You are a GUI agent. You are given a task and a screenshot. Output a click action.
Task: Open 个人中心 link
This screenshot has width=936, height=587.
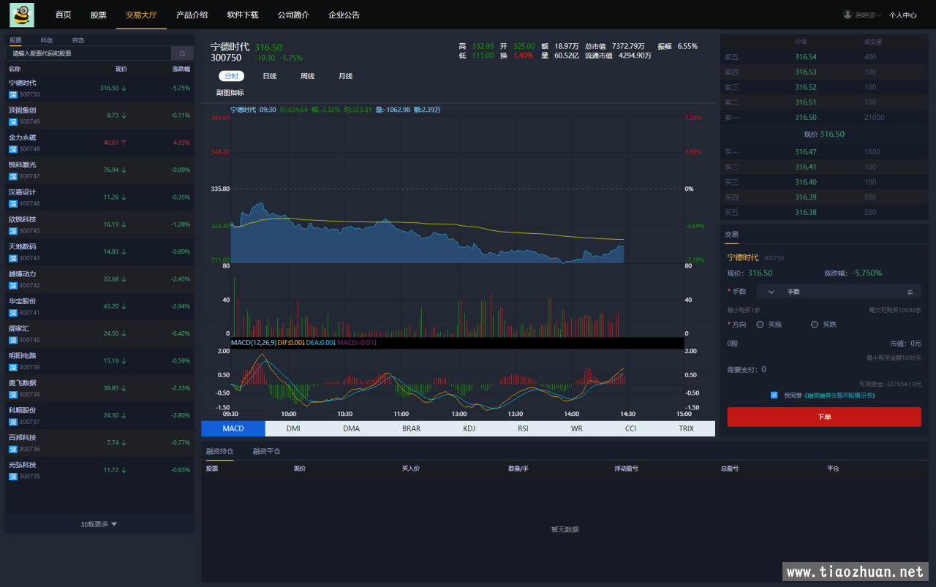[902, 15]
